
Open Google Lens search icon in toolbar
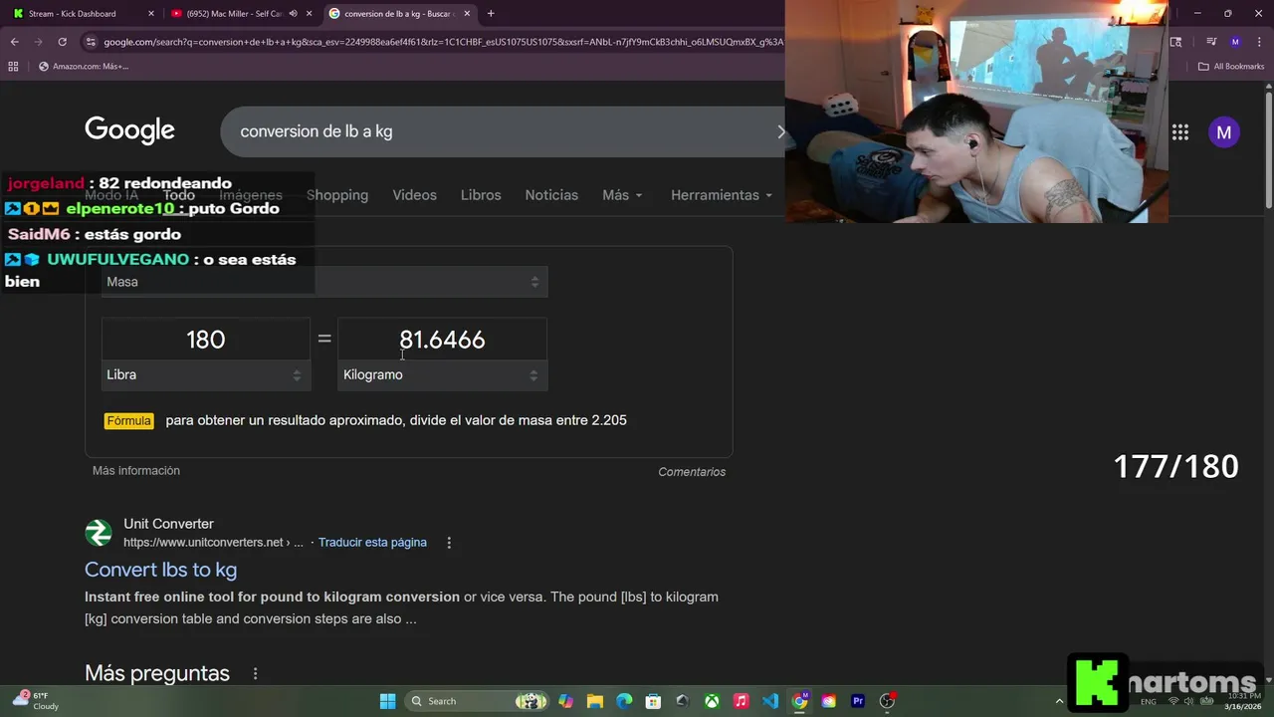click(x=1175, y=42)
